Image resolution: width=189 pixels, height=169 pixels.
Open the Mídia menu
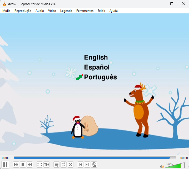pyautogui.click(x=6, y=11)
